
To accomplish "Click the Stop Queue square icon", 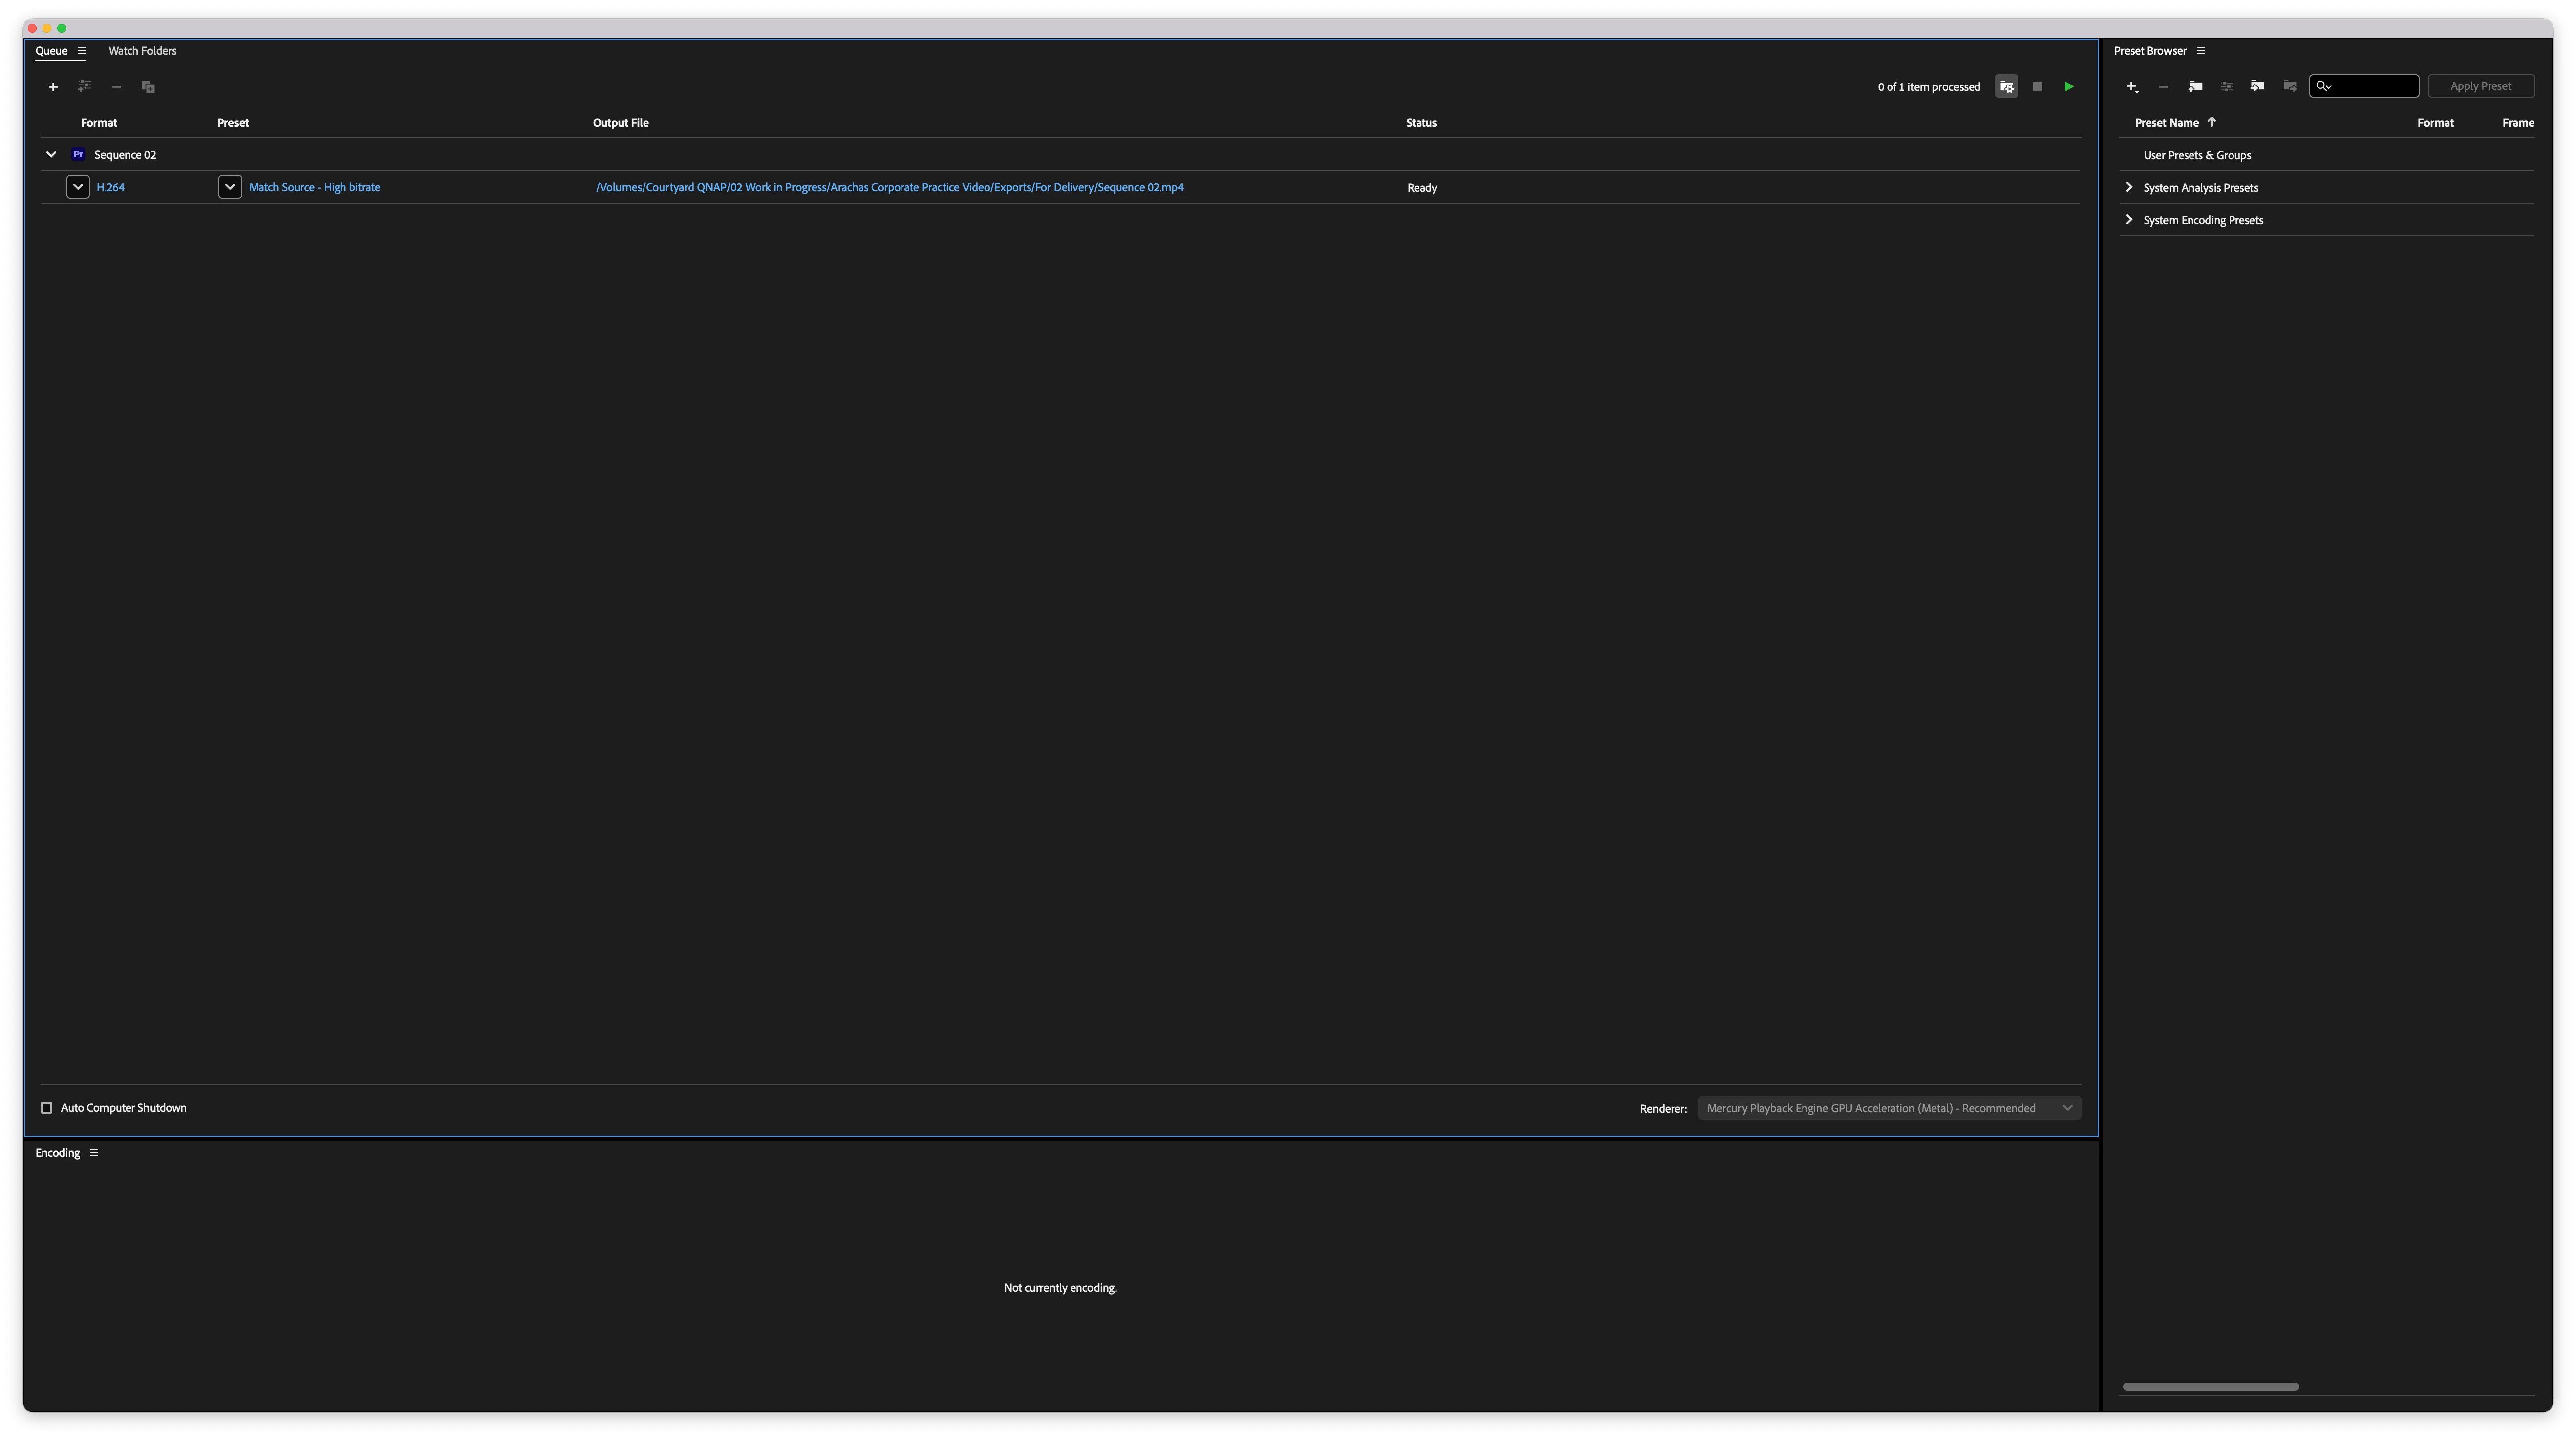I will (2037, 87).
